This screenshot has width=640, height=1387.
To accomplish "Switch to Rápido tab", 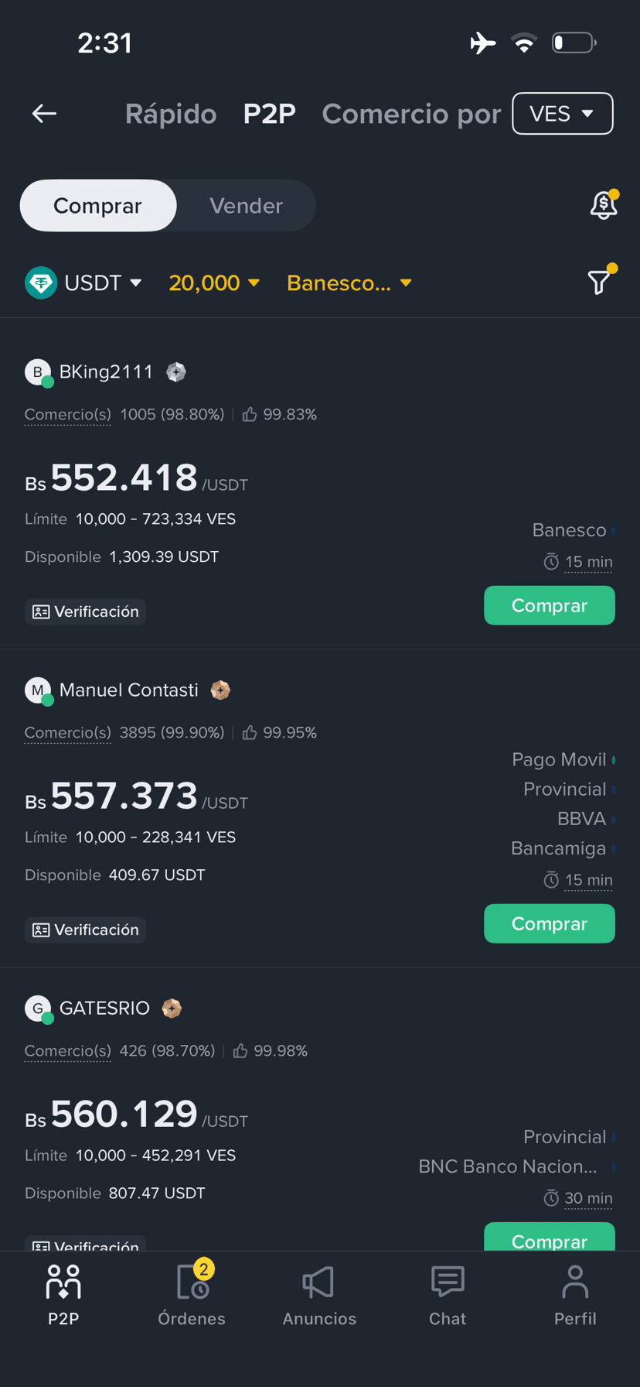I will tap(171, 114).
